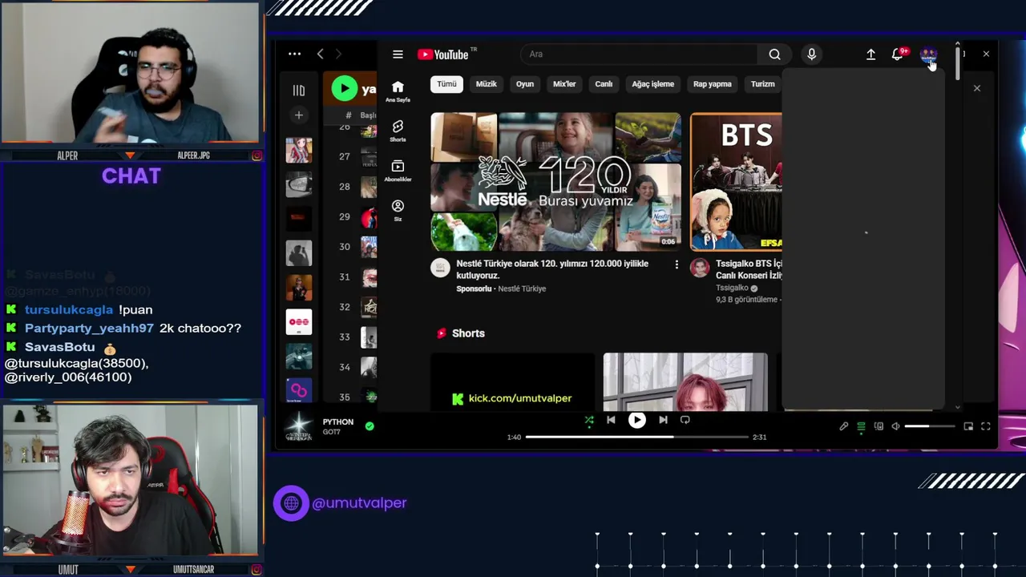This screenshot has height=577, width=1026.
Task: Open the Nestlé 120 yıldır ad thumbnail
Action: pos(555,182)
